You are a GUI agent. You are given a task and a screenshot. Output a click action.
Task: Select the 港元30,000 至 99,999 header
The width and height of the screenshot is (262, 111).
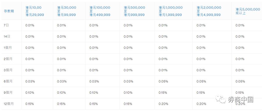(x=66, y=11)
